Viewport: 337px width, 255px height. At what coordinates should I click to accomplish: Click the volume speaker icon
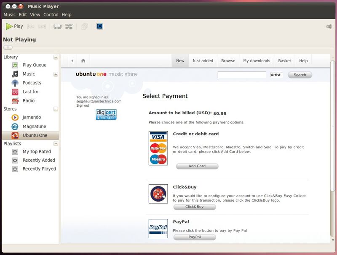tap(329, 26)
